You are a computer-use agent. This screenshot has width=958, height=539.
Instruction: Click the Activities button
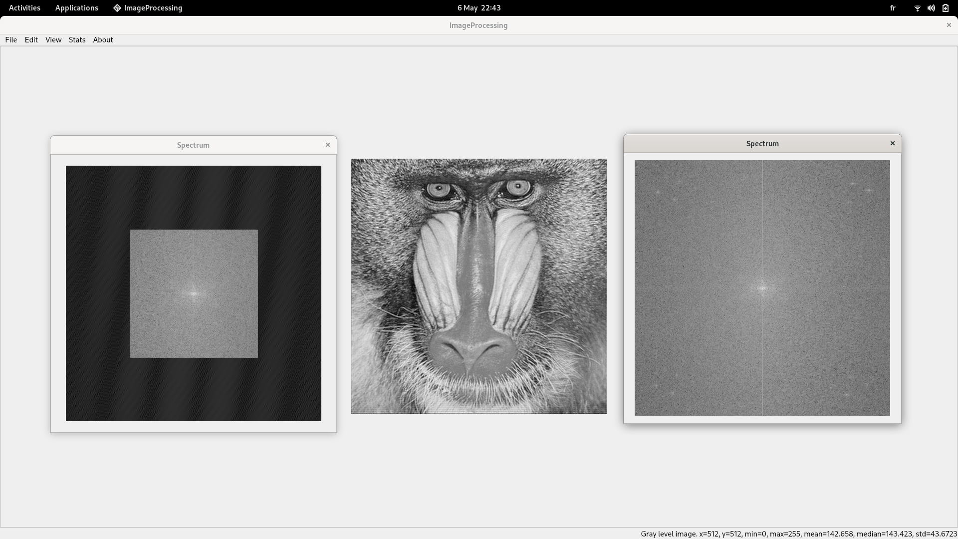pos(24,8)
